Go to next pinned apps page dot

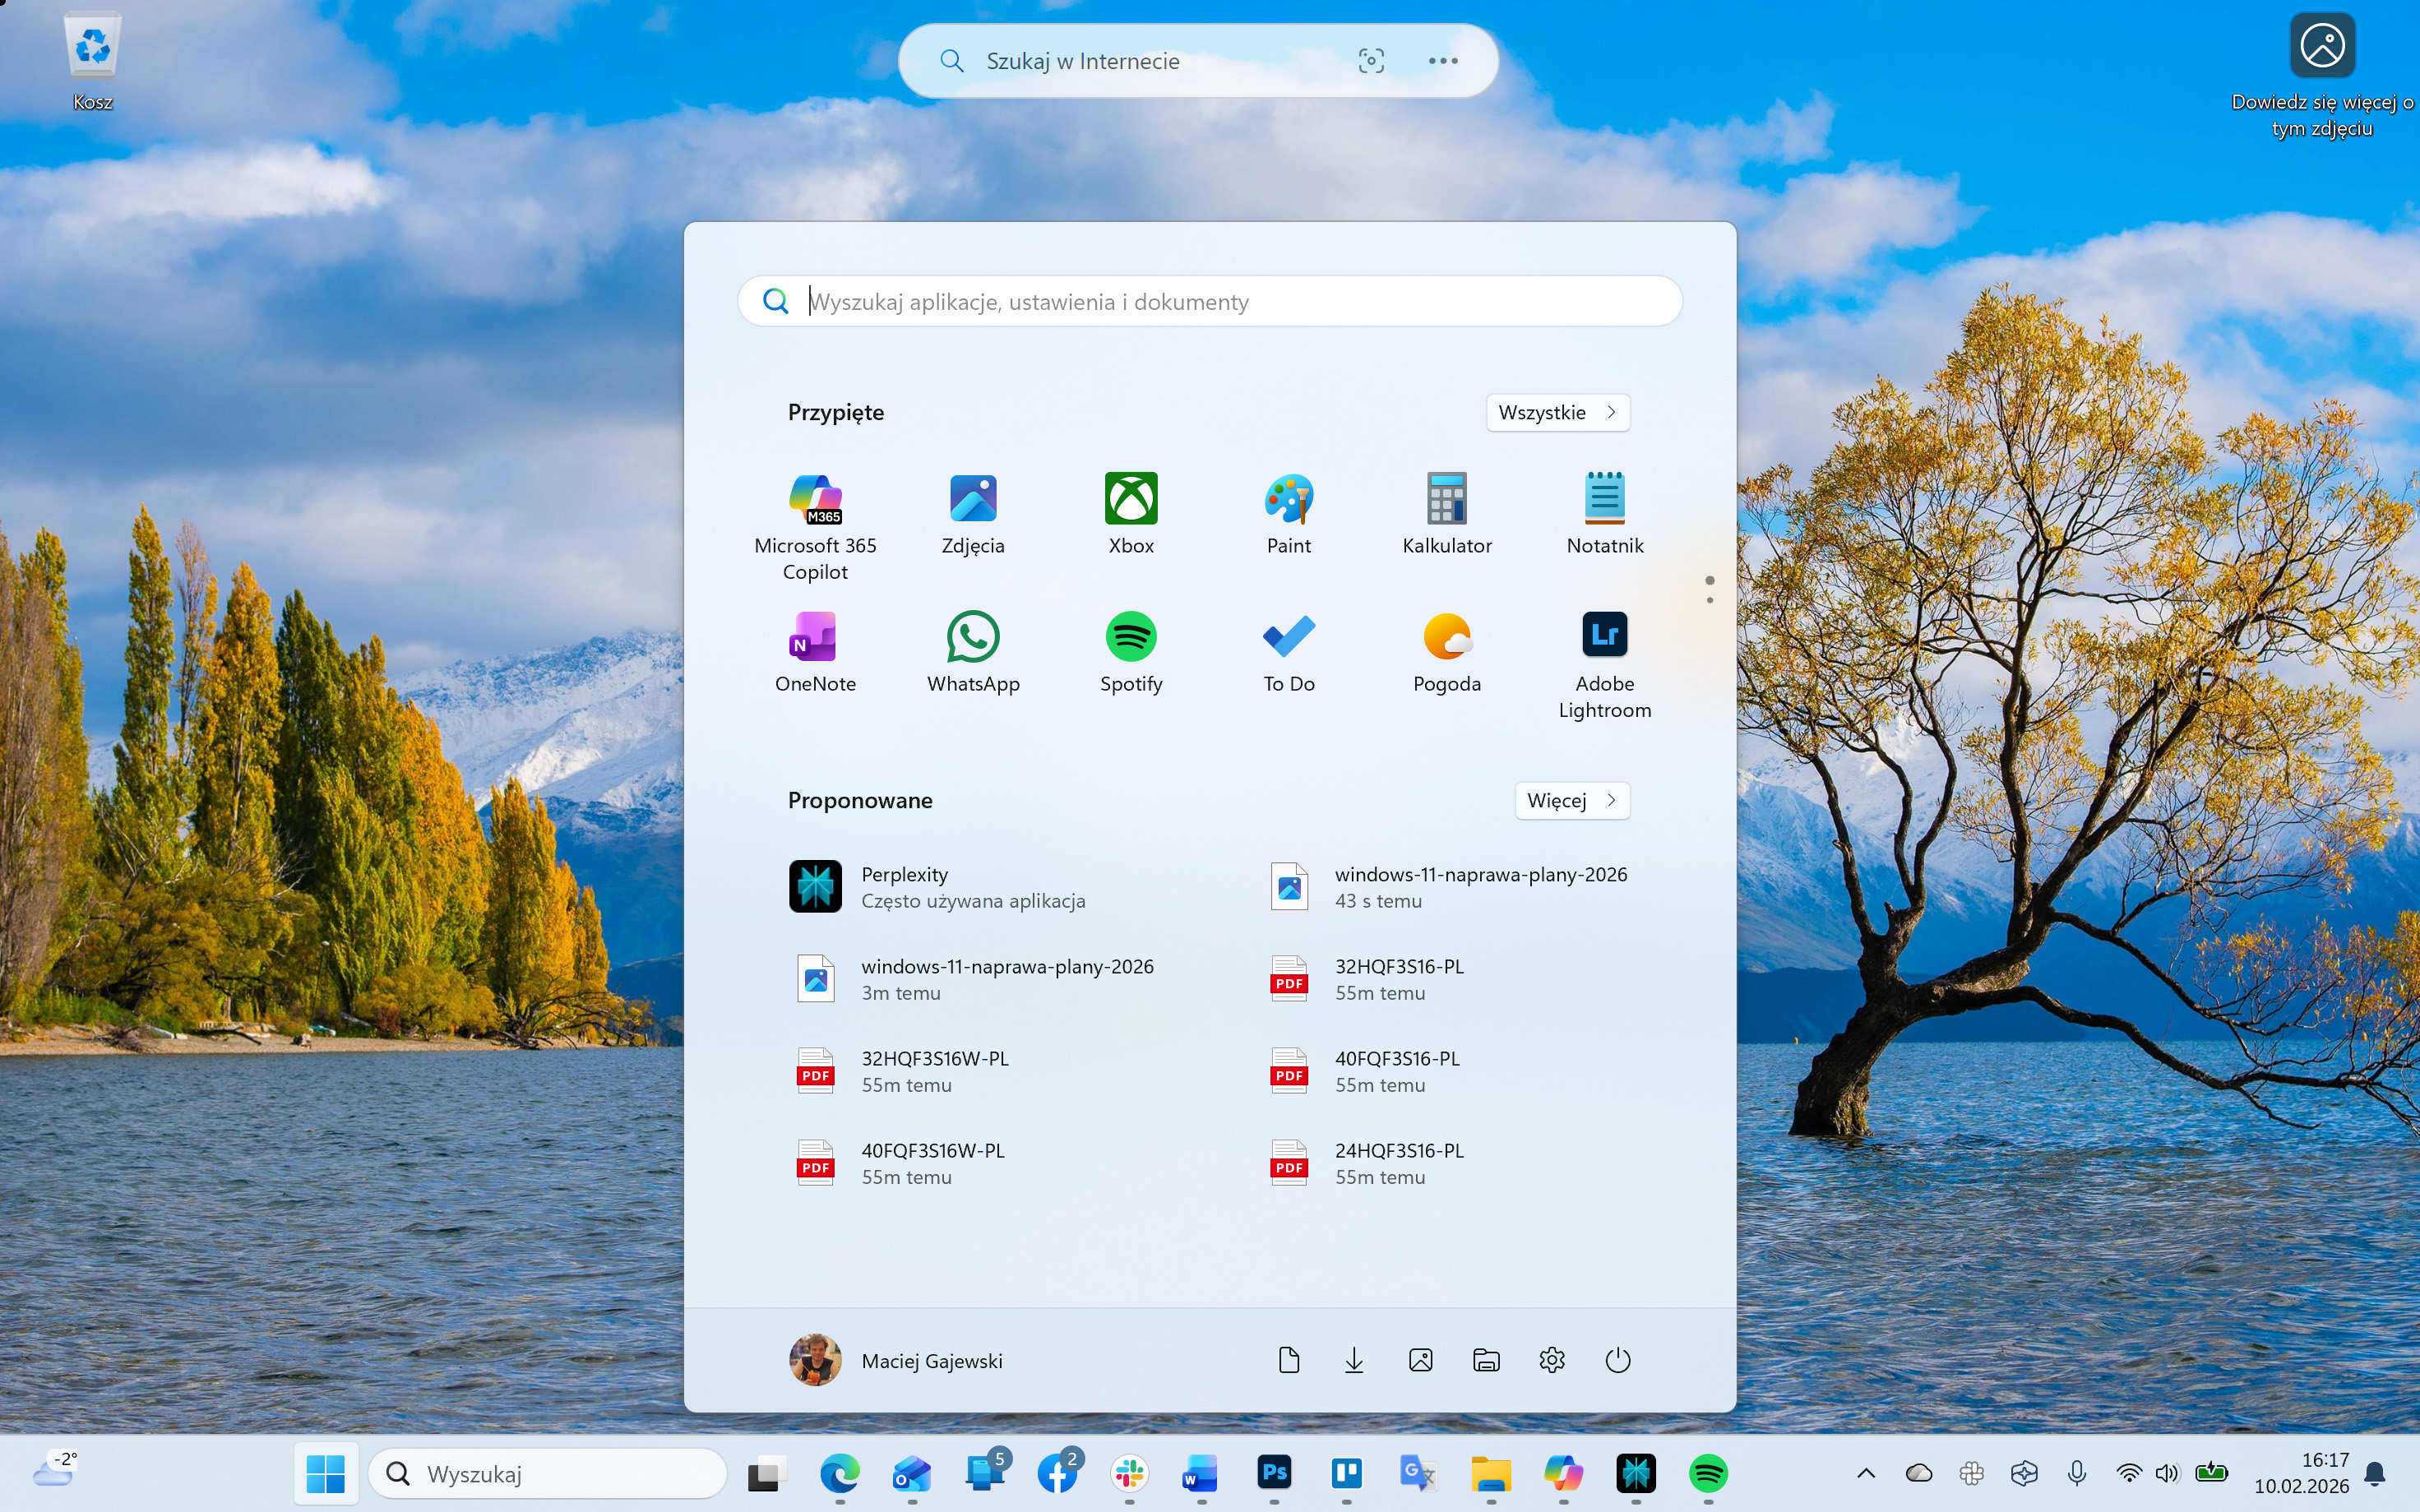(x=1710, y=600)
